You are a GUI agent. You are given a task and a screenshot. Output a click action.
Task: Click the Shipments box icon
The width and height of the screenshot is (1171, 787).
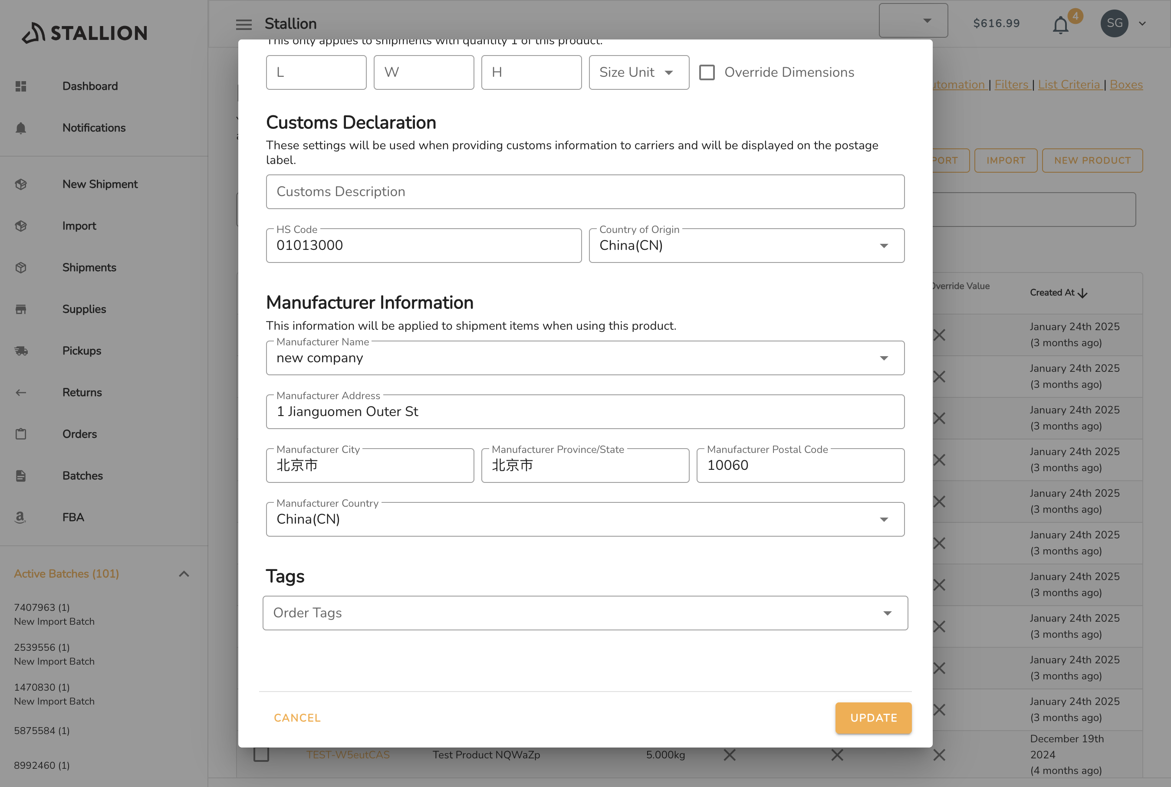(20, 268)
